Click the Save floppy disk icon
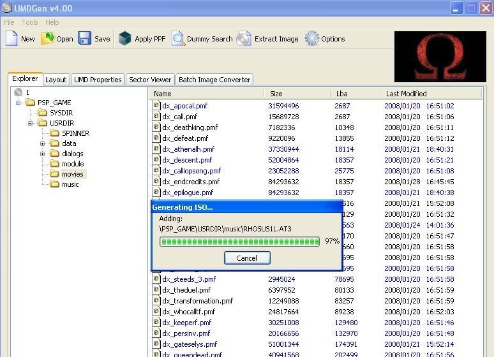Image resolution: width=494 pixels, height=357 pixels. [x=84, y=38]
